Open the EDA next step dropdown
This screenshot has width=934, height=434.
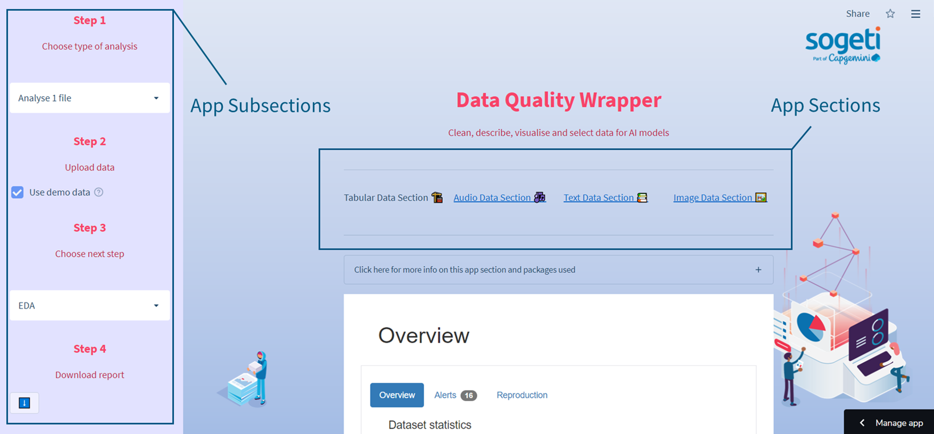(89, 305)
